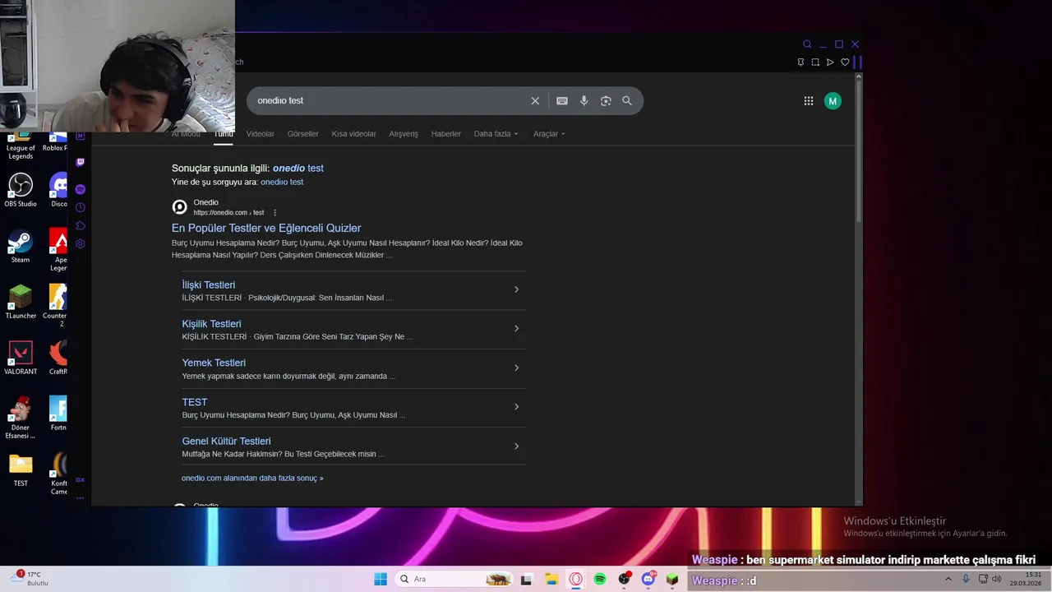Image resolution: width=1052 pixels, height=592 pixels.
Task: Open Twitch in the Opera sidebar
Action: point(80,162)
